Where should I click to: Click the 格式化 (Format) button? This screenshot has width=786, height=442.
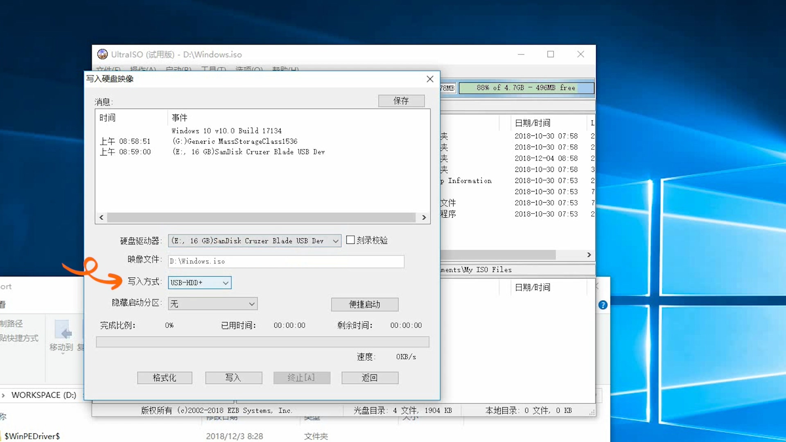point(165,377)
